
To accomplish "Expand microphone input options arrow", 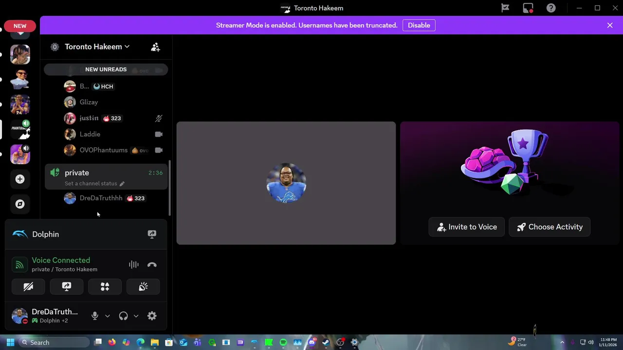I will click(108, 316).
